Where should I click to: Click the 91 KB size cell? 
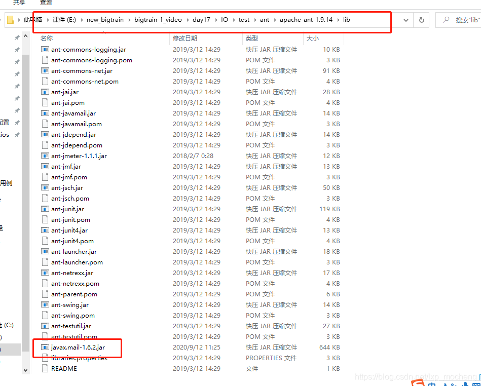coord(331,71)
